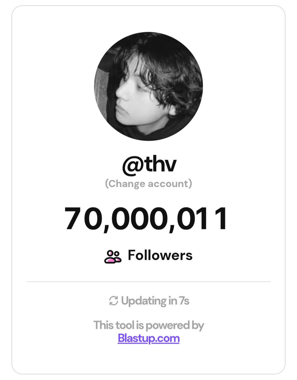Open the @thv profile picture
Viewport: 297px width, 380px height.
pos(148,86)
